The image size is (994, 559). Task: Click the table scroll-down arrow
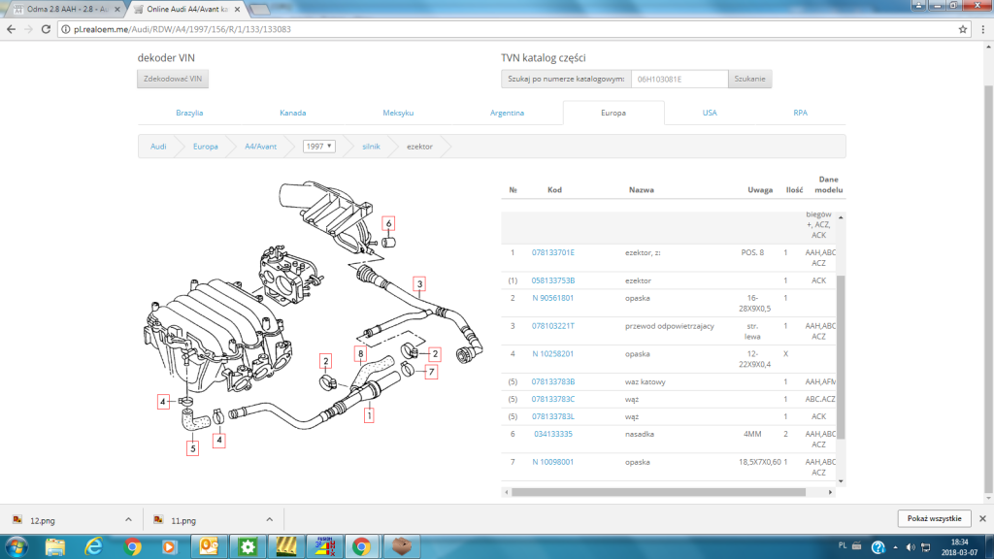(x=842, y=481)
